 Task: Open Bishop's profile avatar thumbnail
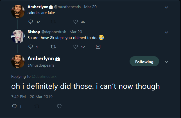pyautogui.click(x=18, y=37)
